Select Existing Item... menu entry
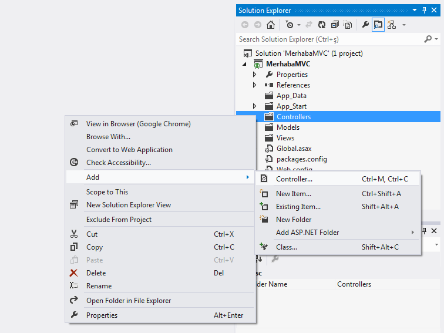This screenshot has width=444, height=333. [338, 207]
